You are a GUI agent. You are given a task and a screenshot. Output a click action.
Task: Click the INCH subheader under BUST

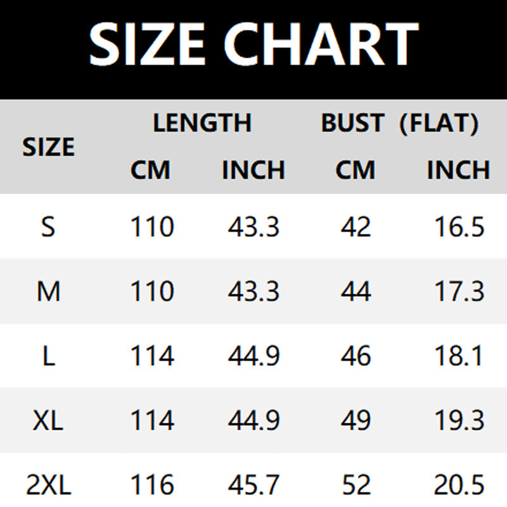coord(458,170)
